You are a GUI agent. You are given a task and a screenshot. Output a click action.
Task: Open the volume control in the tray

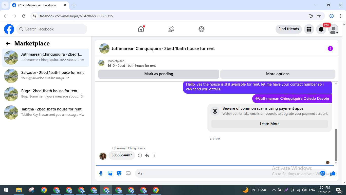pos(304,190)
